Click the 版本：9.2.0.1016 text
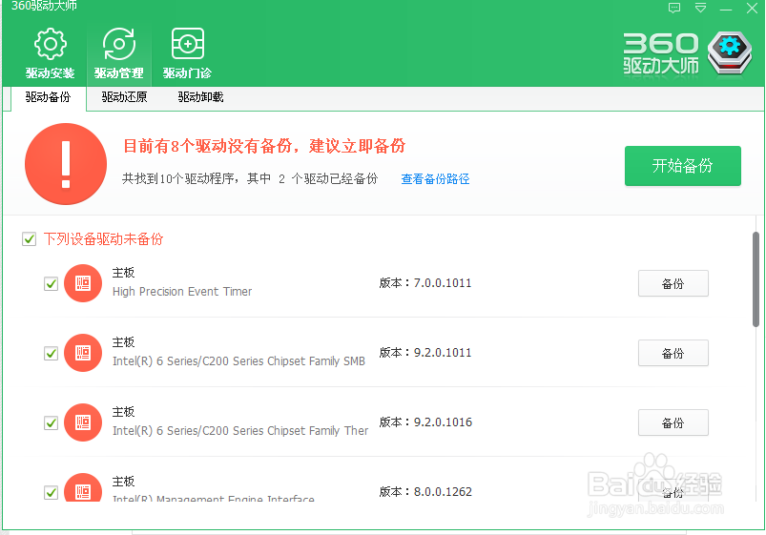The image size is (766, 535). tap(425, 422)
